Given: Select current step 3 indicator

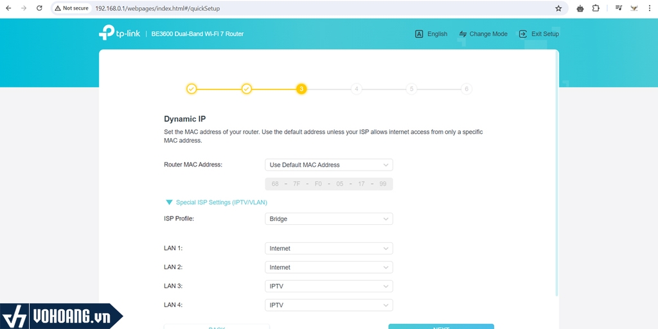Looking at the screenshot, I should 301,89.
